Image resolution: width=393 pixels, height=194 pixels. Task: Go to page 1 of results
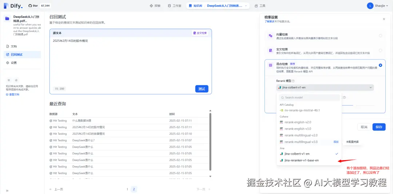point(127,189)
